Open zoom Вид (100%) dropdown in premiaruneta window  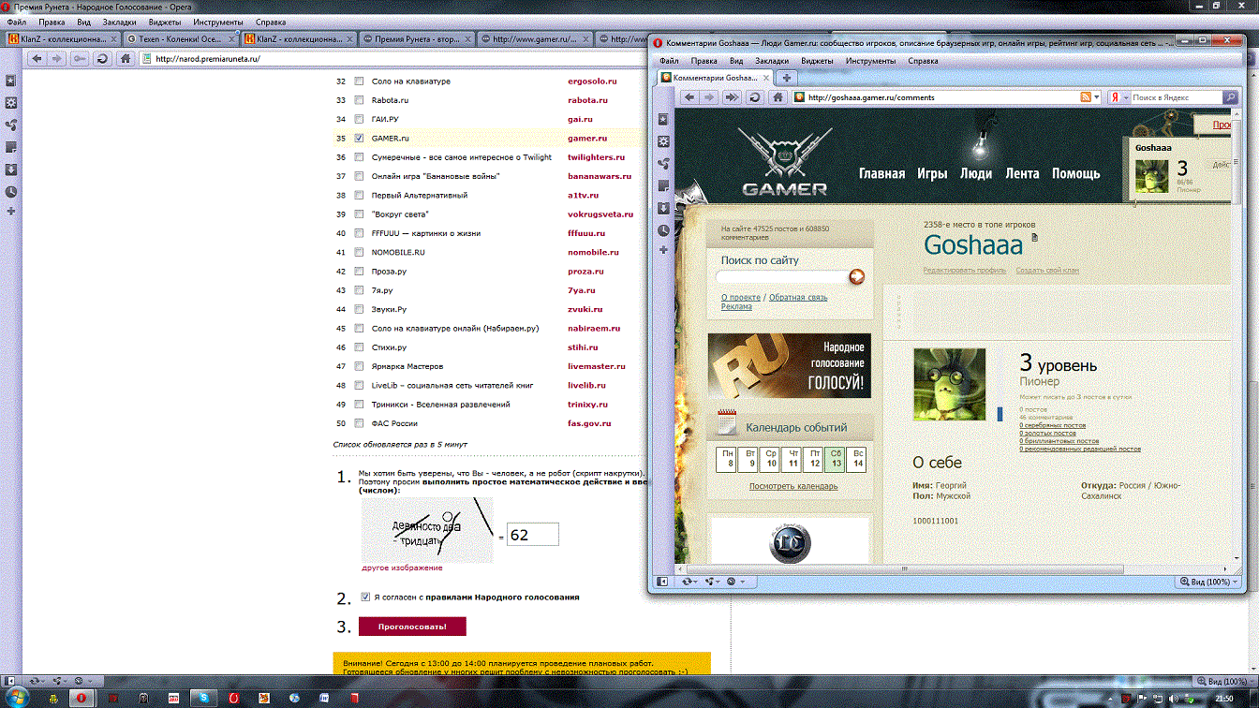point(1221,681)
